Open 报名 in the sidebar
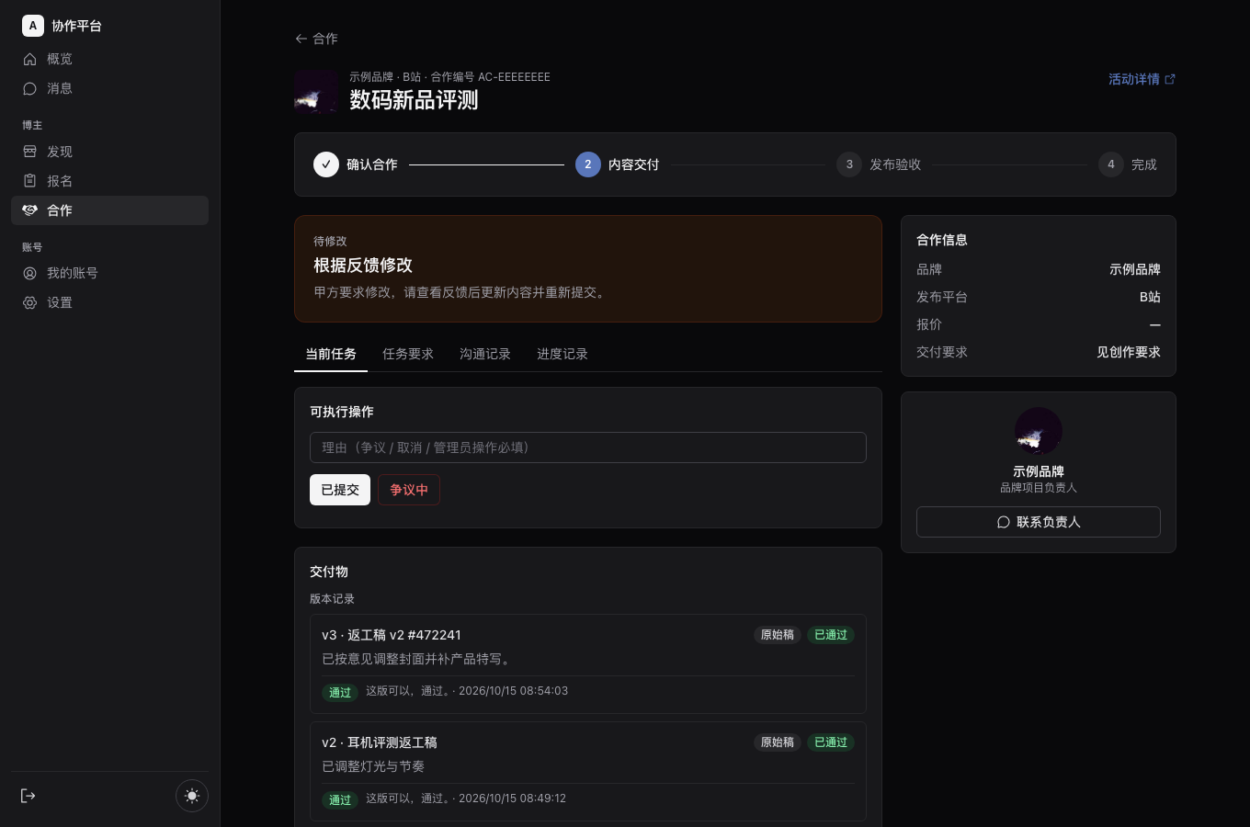This screenshot has height=827, width=1250. (109, 181)
